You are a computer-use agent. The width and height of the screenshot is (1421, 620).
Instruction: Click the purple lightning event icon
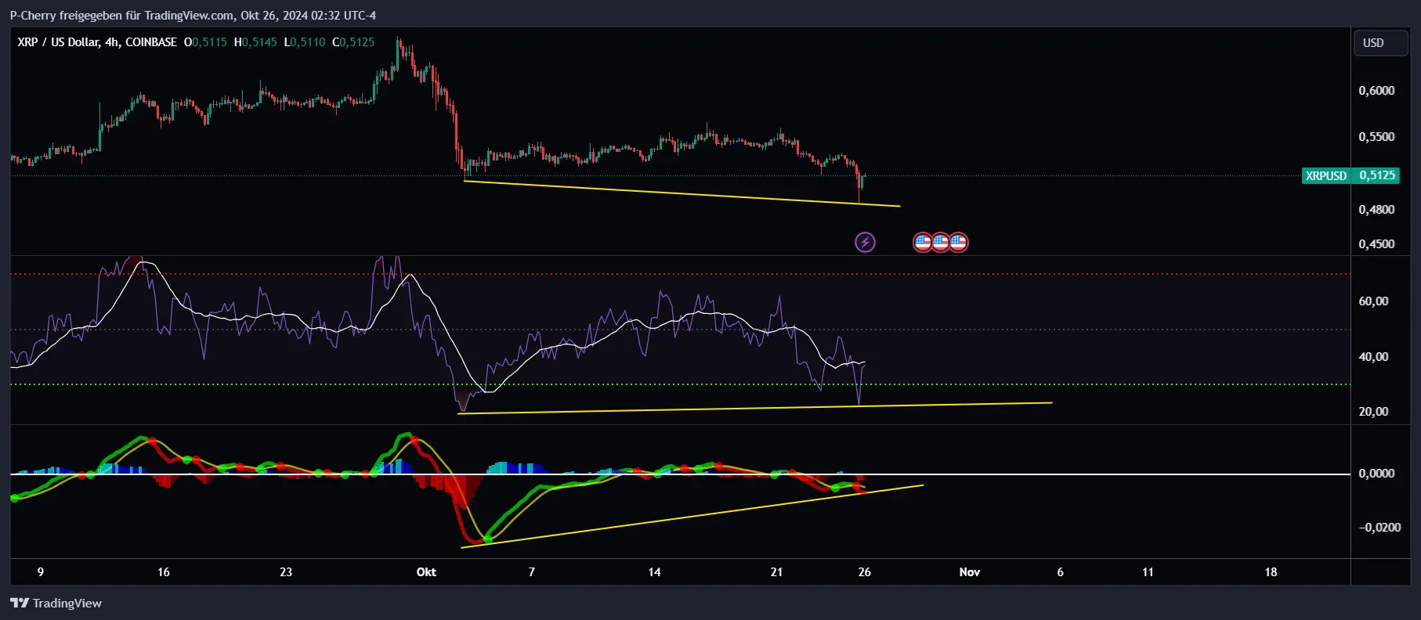865,243
